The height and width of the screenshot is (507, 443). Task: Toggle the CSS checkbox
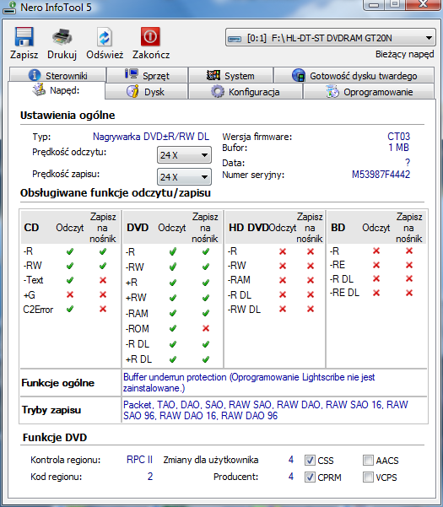tap(310, 460)
